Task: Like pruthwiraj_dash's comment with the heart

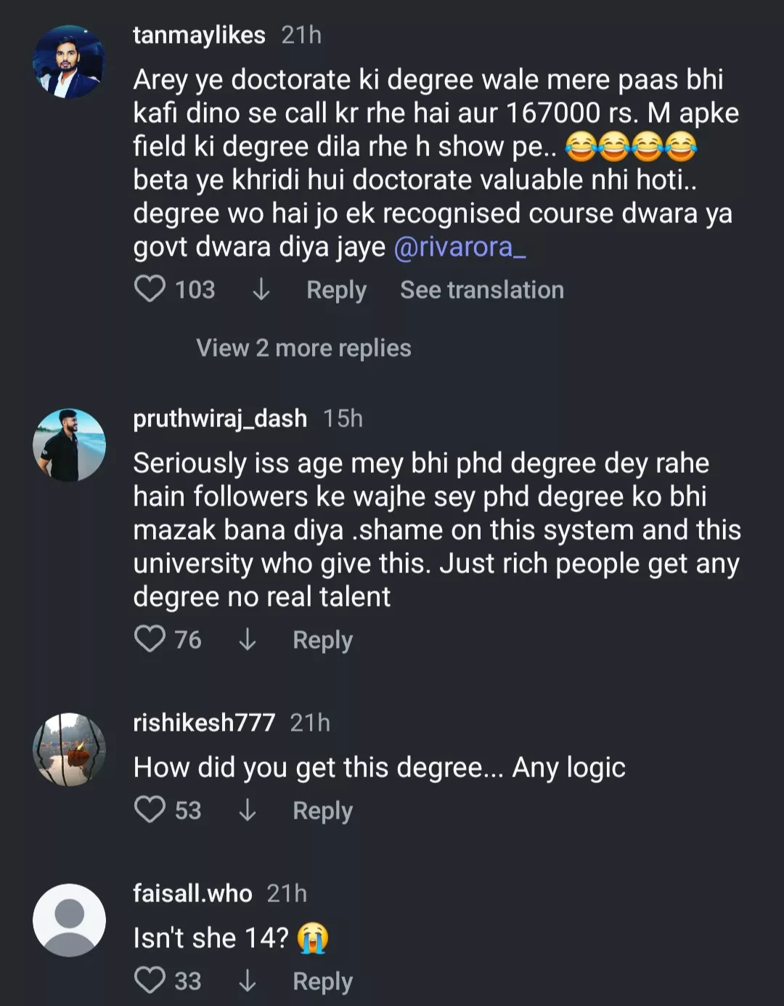Action: coord(150,639)
